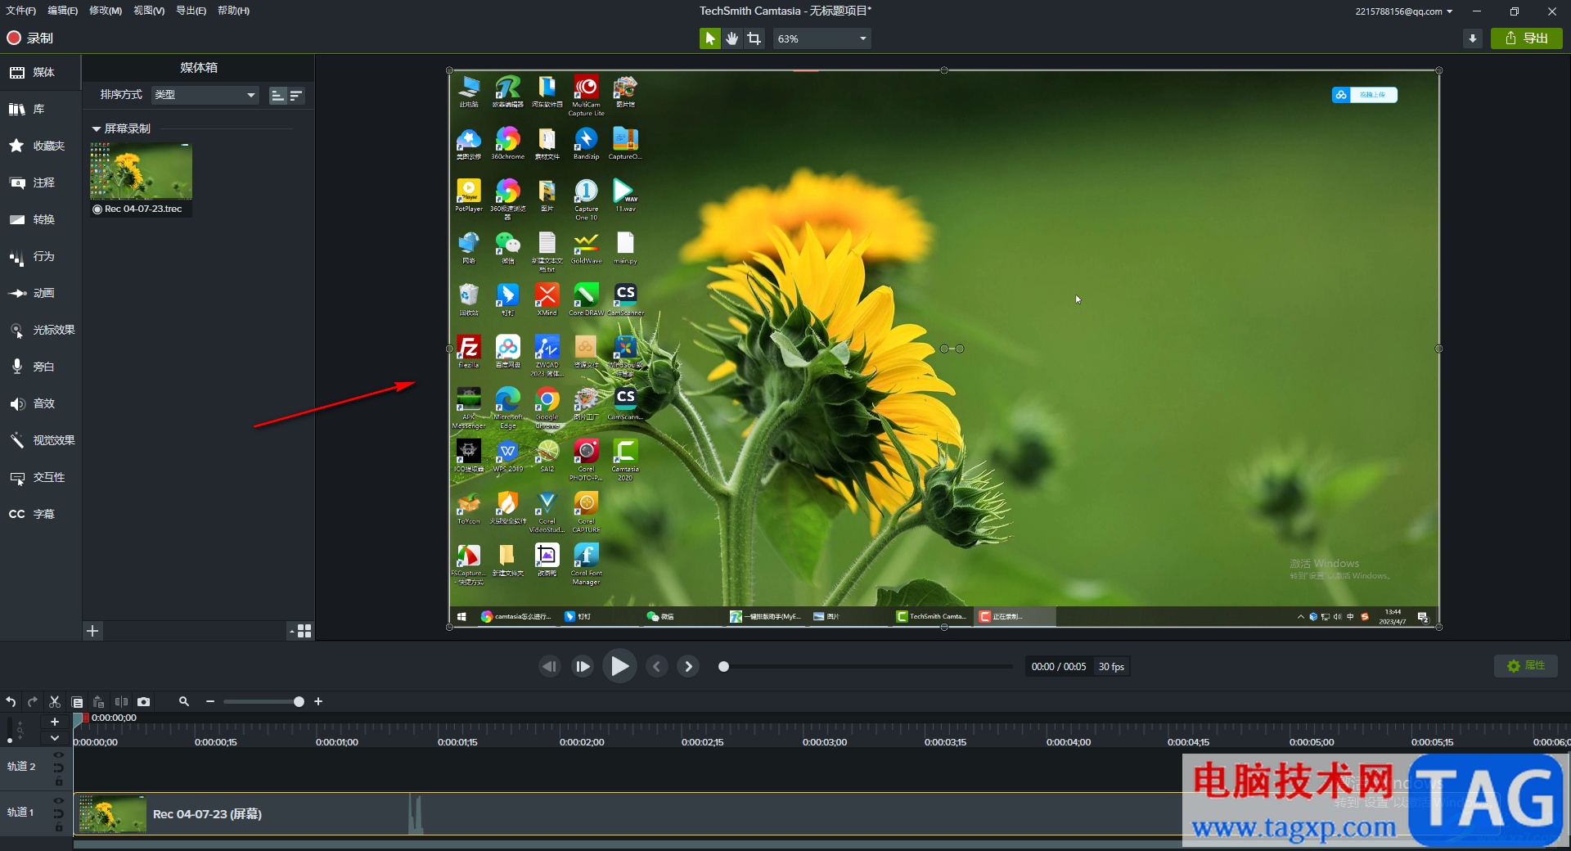Image resolution: width=1571 pixels, height=851 pixels.
Task: Open the 视图(V) menu
Action: click(149, 11)
